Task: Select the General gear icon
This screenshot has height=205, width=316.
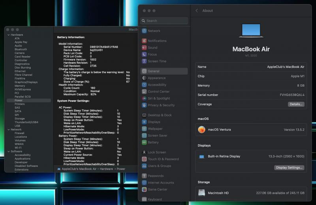Action: coord(144,71)
